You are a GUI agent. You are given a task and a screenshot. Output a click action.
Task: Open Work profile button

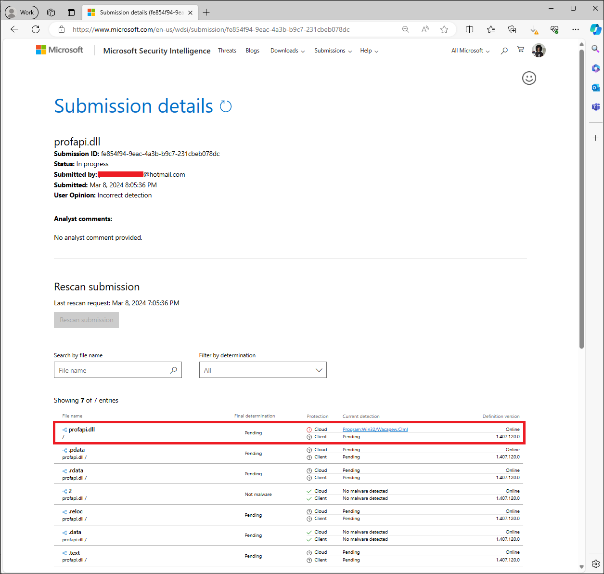(x=22, y=13)
